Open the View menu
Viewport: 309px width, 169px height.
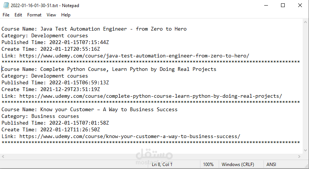[51, 15]
